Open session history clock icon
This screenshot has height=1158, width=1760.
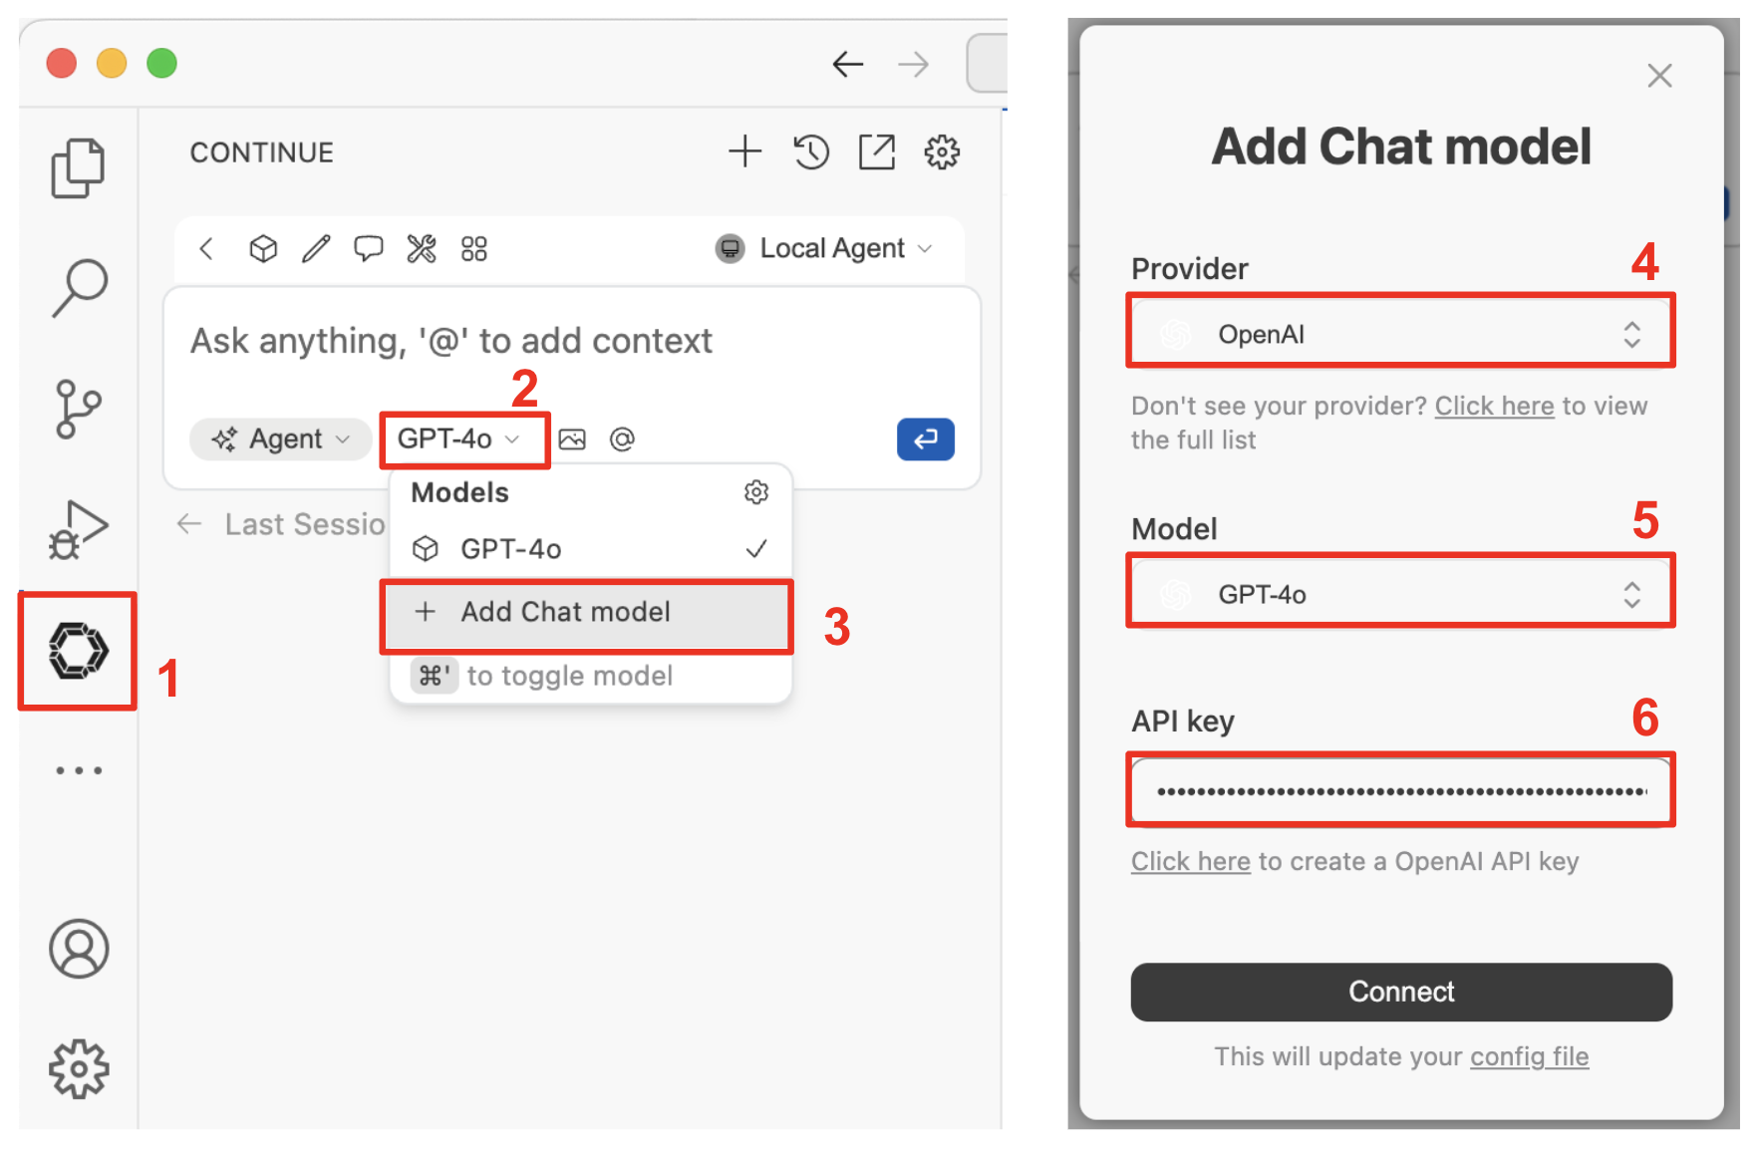click(811, 152)
